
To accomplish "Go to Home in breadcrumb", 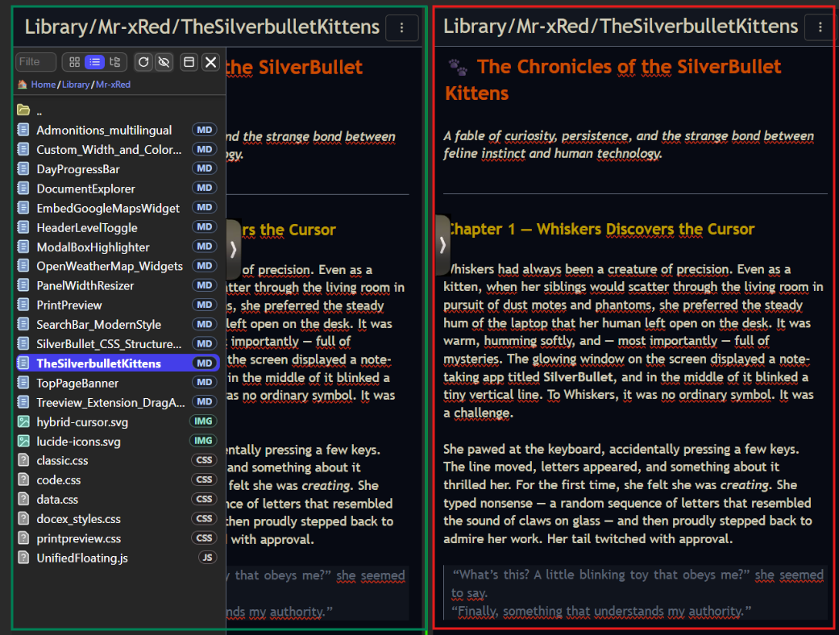I will pyautogui.click(x=43, y=85).
